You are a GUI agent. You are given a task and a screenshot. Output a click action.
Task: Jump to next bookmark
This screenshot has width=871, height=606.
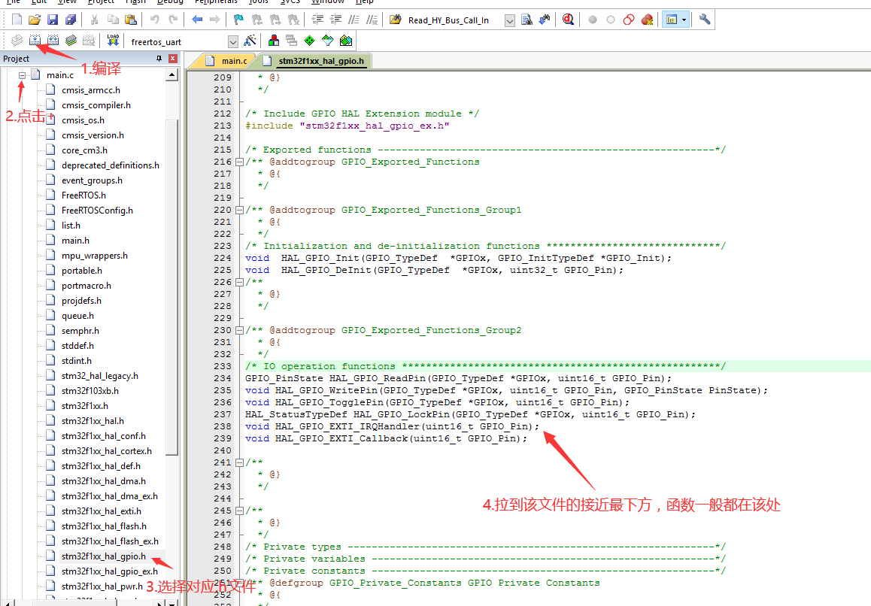[x=275, y=20]
